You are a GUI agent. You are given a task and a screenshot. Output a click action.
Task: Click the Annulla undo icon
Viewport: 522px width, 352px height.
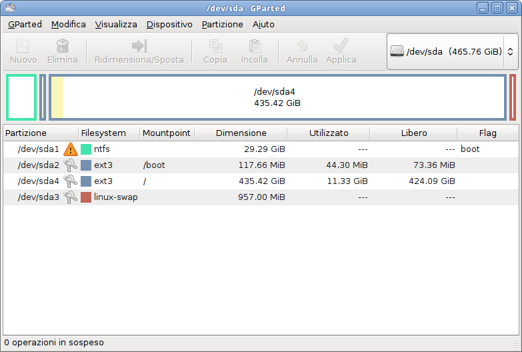302,46
